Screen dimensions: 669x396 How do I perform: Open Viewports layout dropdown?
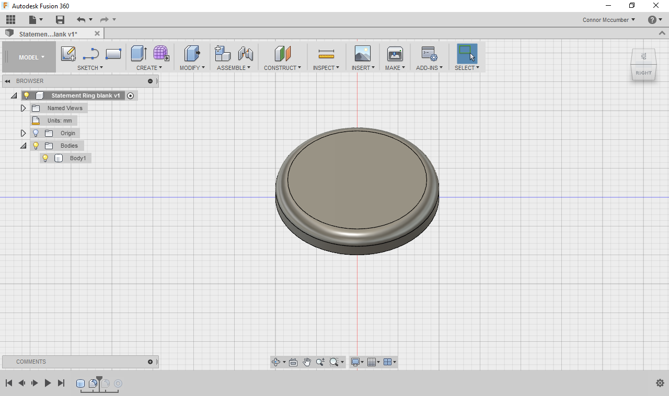pos(389,362)
